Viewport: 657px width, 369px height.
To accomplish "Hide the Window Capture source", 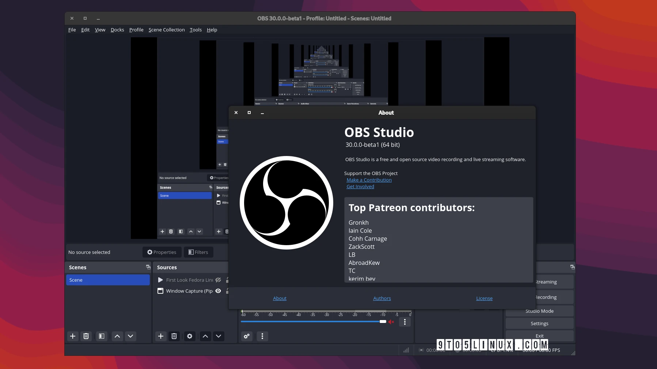I will 218,291.
